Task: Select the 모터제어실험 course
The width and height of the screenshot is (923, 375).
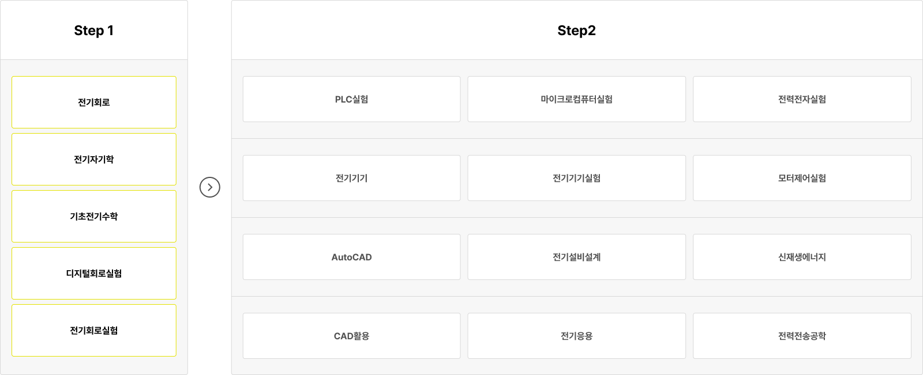Action: click(x=801, y=178)
